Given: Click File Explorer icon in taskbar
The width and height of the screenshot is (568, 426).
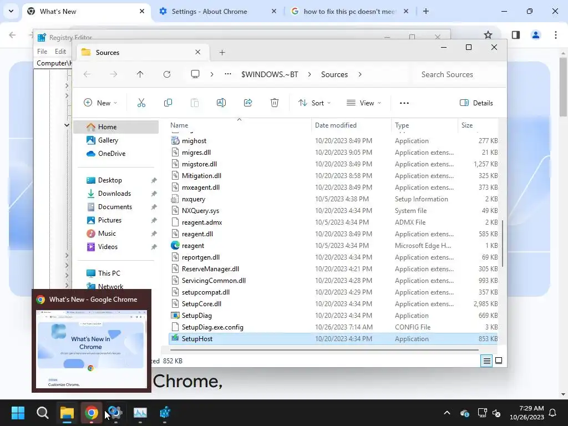Looking at the screenshot, I should click(x=67, y=413).
